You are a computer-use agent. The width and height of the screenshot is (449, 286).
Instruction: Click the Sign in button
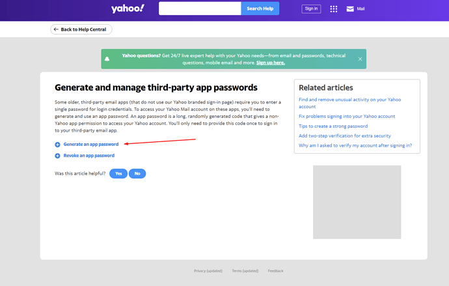tap(311, 9)
